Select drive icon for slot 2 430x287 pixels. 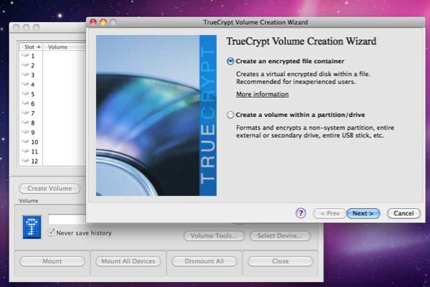point(26,65)
